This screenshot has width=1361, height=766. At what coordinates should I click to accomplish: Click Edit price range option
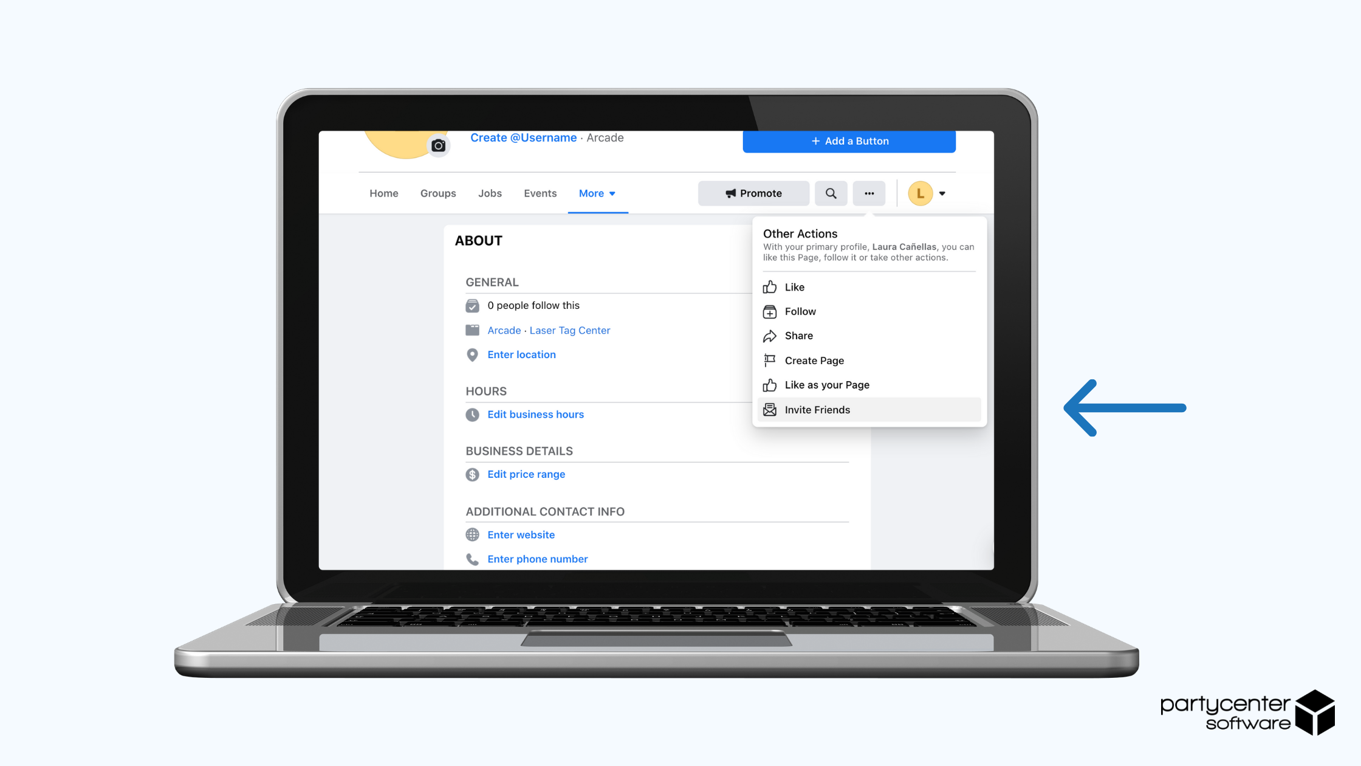[526, 474]
